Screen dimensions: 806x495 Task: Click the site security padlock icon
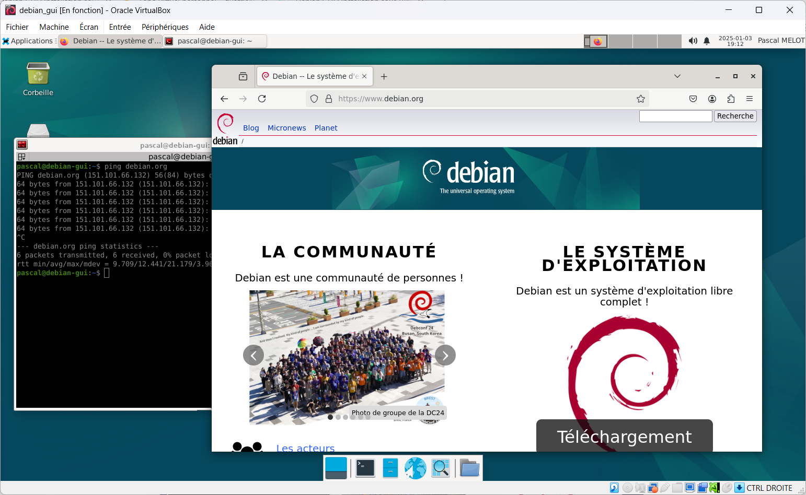329,99
